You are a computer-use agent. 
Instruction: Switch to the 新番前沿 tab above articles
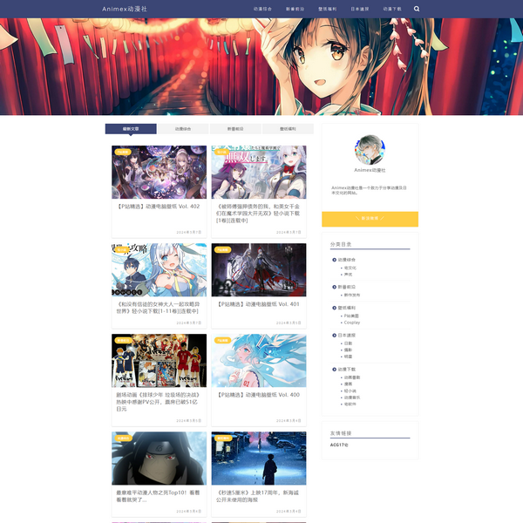point(235,128)
